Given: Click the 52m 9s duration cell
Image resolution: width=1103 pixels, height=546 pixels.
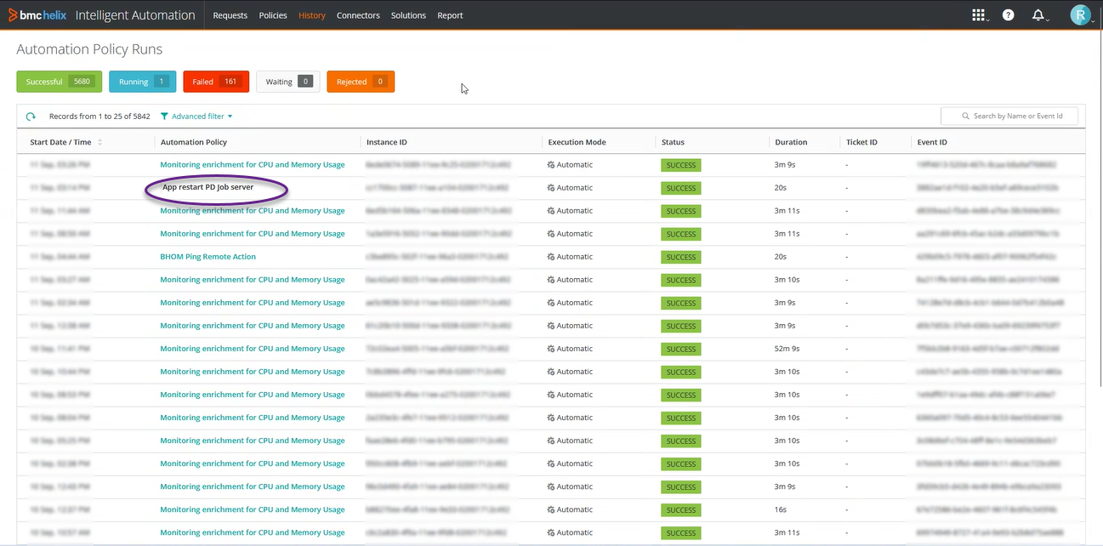Looking at the screenshot, I should click(x=787, y=349).
